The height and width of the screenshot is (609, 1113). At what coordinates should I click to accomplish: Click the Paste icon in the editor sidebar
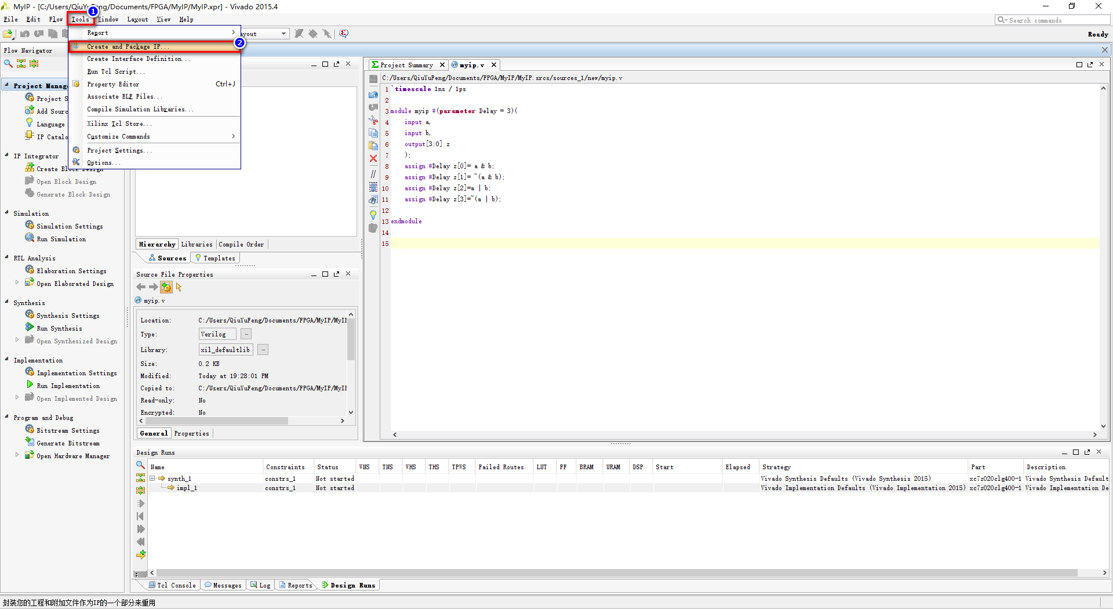(x=373, y=146)
